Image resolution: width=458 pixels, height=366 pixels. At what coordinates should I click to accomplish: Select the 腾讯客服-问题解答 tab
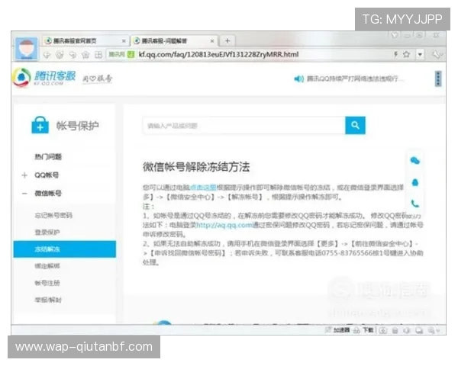174,41
